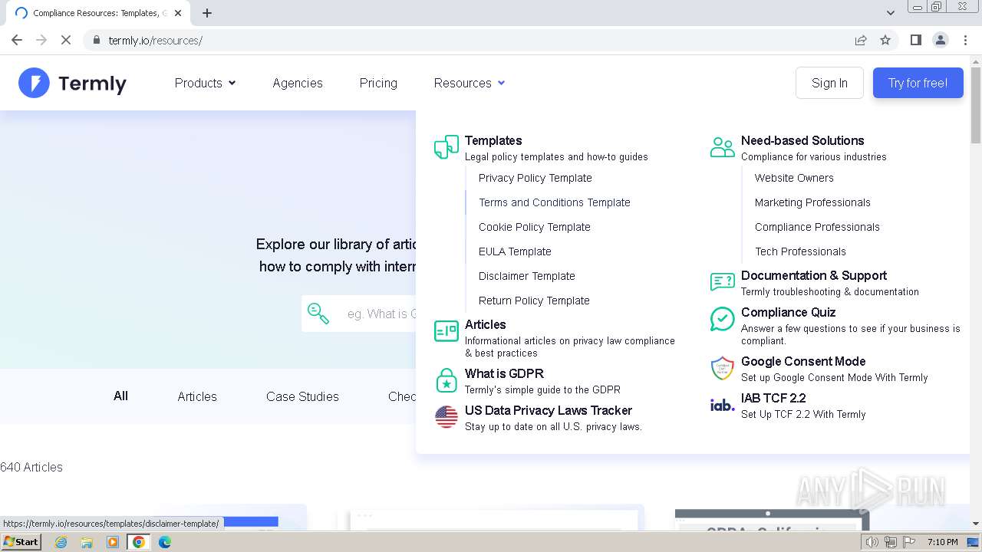Click the Termly logo
This screenshot has height=552, width=982.
pos(72,83)
